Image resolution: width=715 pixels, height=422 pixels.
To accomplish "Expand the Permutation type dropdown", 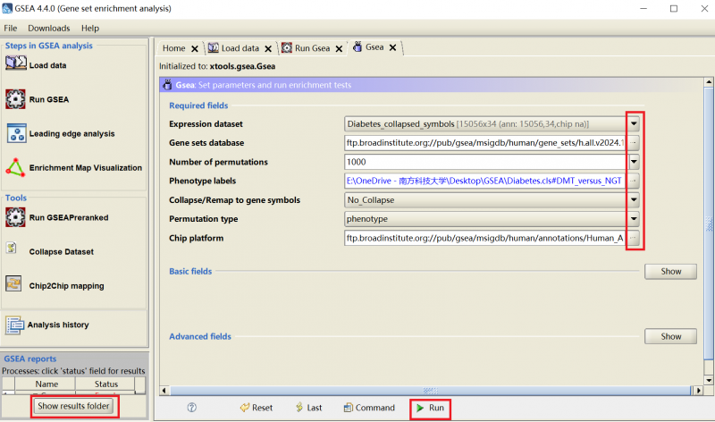I will 634,218.
